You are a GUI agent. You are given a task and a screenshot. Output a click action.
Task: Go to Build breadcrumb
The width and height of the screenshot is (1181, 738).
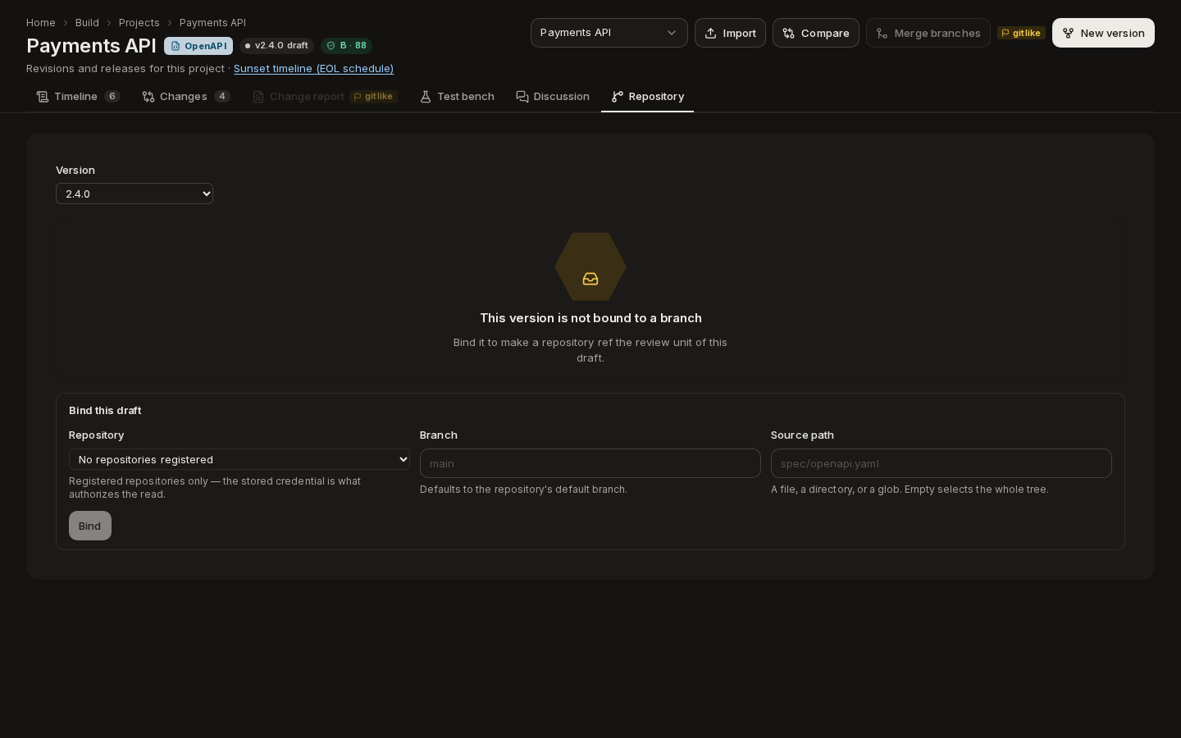87,23
